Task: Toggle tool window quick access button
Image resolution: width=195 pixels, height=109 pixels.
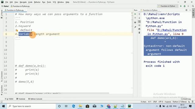Action: (2, 102)
